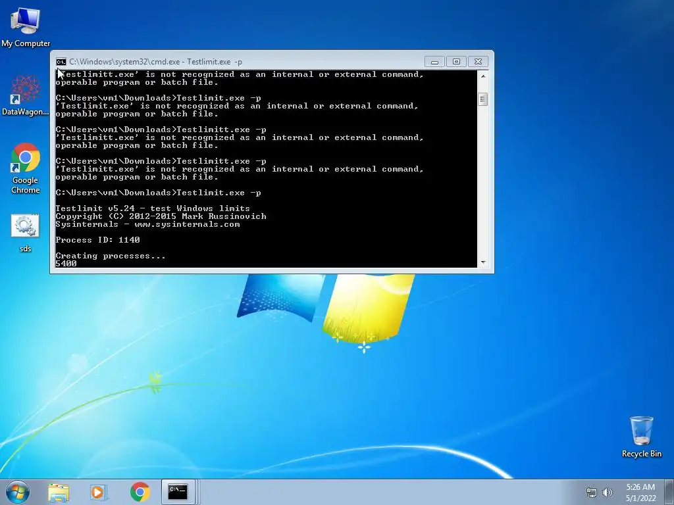674x505 pixels.
Task: Launch DataWagon shortcut on desktop
Action: click(x=26, y=95)
